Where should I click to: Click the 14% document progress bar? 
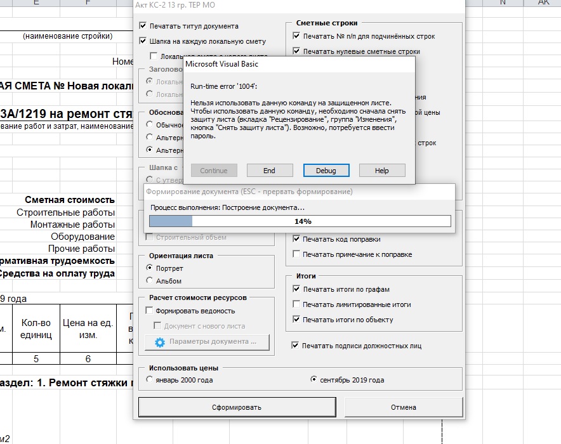[300, 221]
